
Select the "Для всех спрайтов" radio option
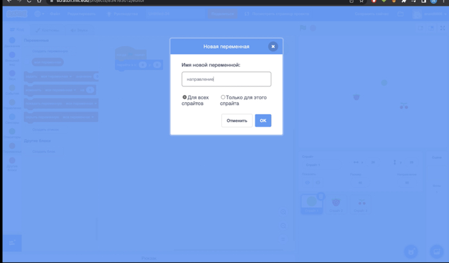pos(185,98)
